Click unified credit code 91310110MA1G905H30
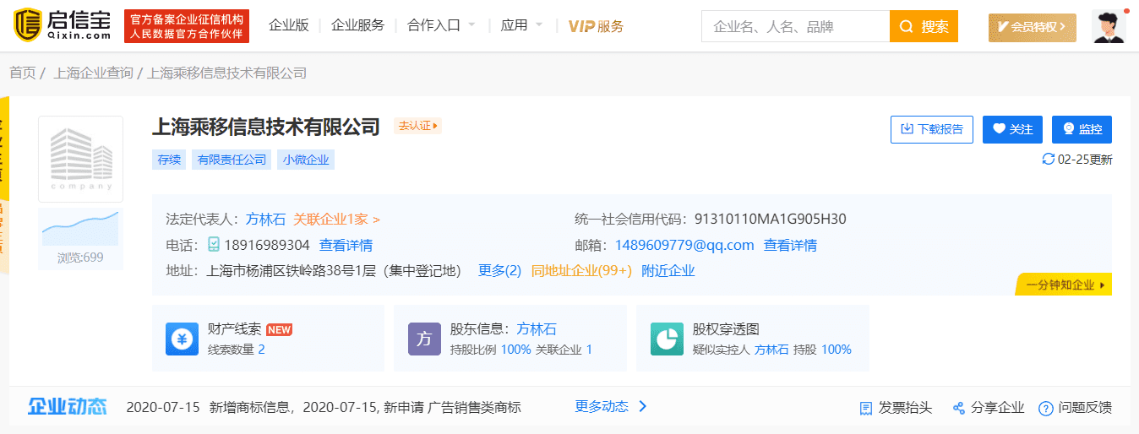 [770, 220]
